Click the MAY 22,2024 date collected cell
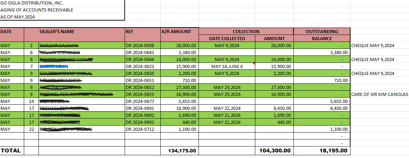This screenshot has height=158, width=409. (227, 108)
